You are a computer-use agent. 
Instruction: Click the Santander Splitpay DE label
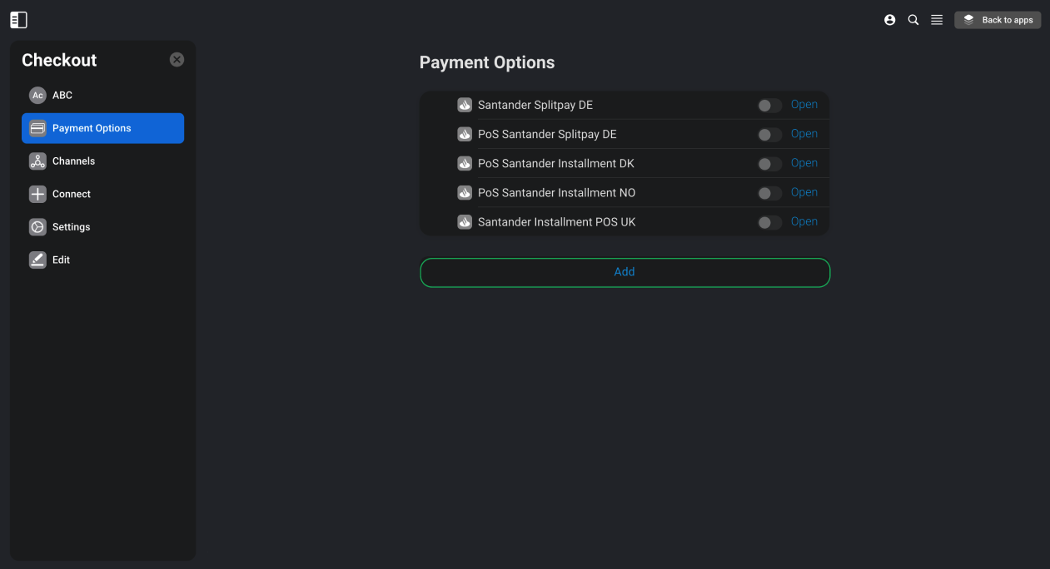point(535,106)
